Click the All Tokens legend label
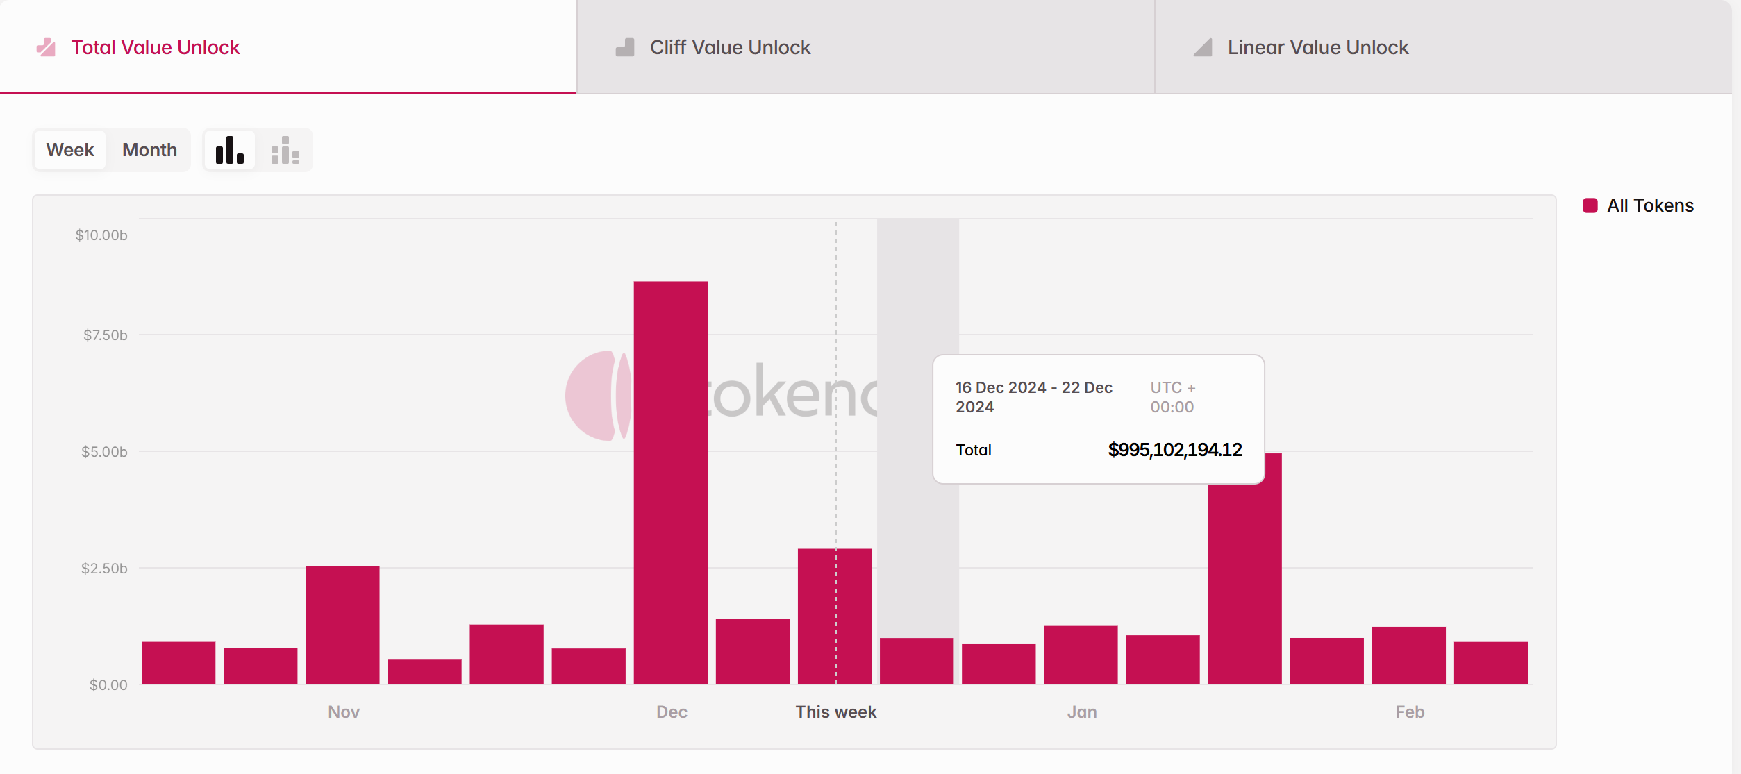This screenshot has height=774, width=1741. [1650, 205]
